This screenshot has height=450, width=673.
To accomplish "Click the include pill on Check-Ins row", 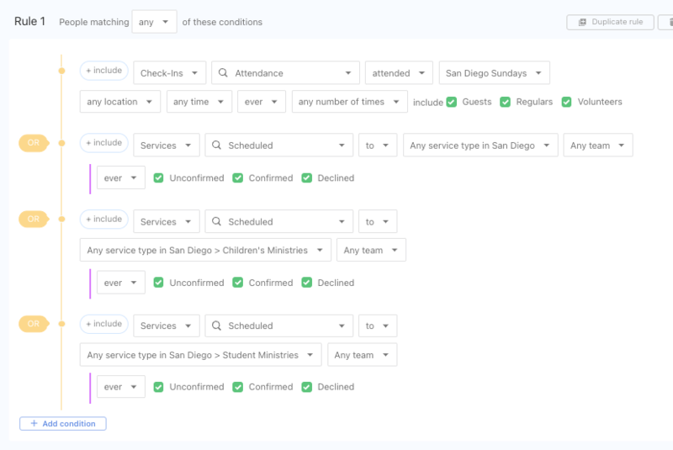I will click(x=103, y=71).
